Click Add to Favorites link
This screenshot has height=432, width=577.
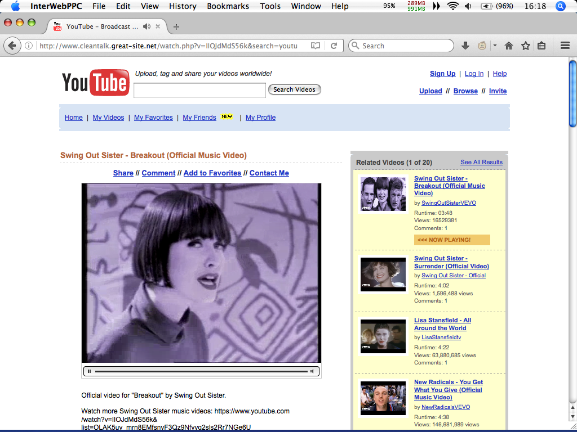(212, 173)
